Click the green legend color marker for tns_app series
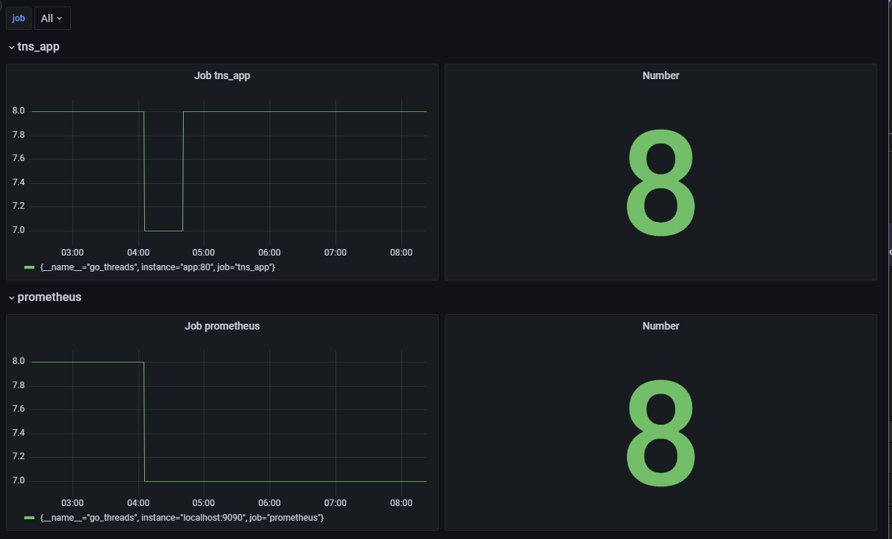Screen dimensions: 892x539 28,267
